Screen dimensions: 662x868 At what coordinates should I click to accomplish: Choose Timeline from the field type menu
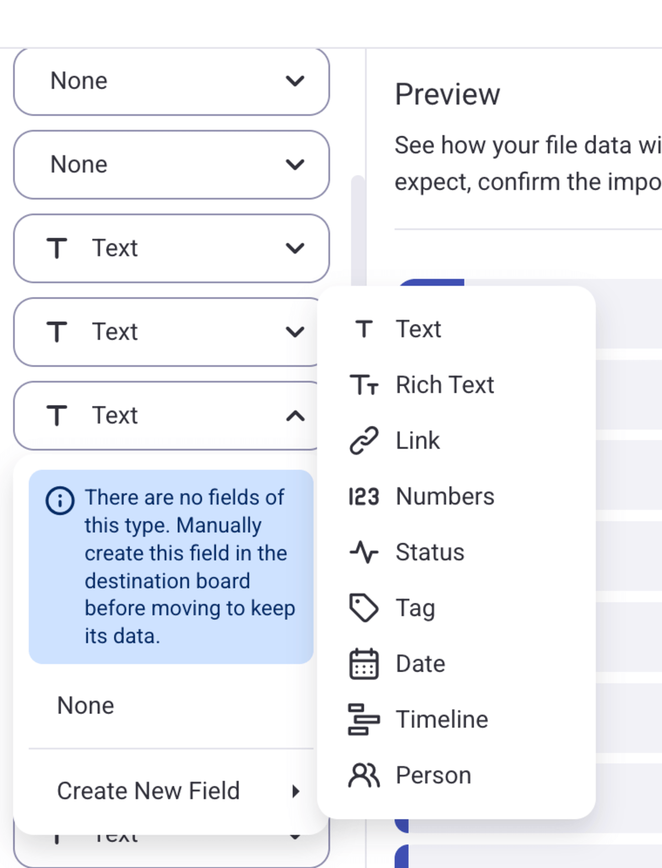pos(441,719)
